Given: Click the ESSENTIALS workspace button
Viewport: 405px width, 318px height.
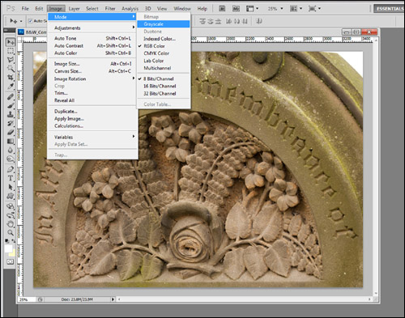Looking at the screenshot, I should tap(389, 9).
